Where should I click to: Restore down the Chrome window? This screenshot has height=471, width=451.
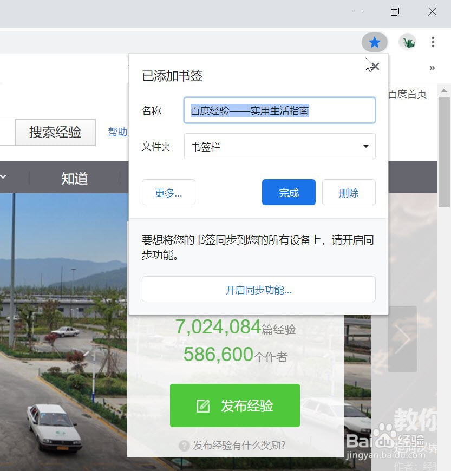(395, 12)
